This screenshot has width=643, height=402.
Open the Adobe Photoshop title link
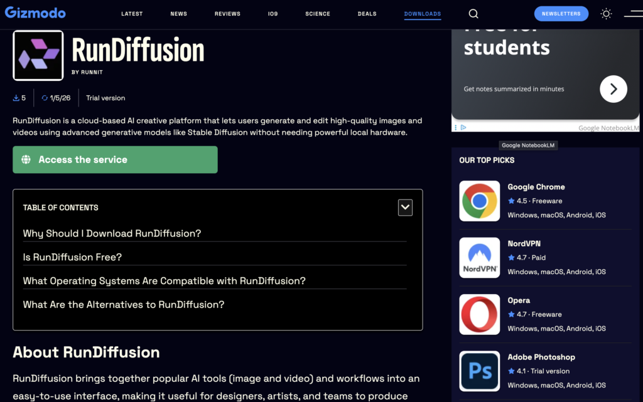click(x=541, y=357)
